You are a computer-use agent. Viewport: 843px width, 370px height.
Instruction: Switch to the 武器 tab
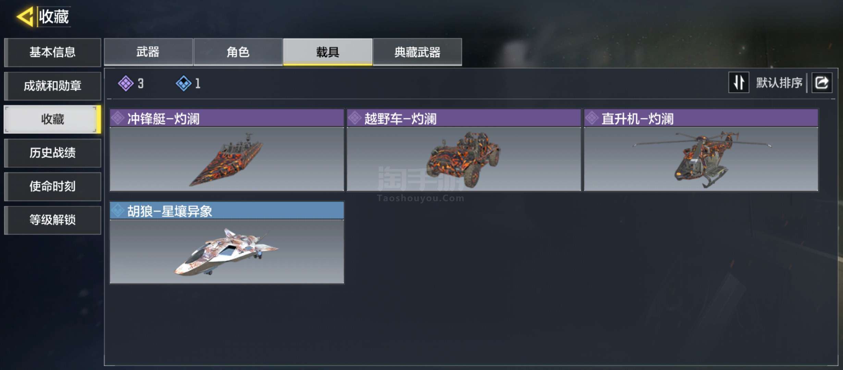click(x=148, y=52)
